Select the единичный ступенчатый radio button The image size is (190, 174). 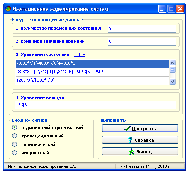[x=14, y=127]
